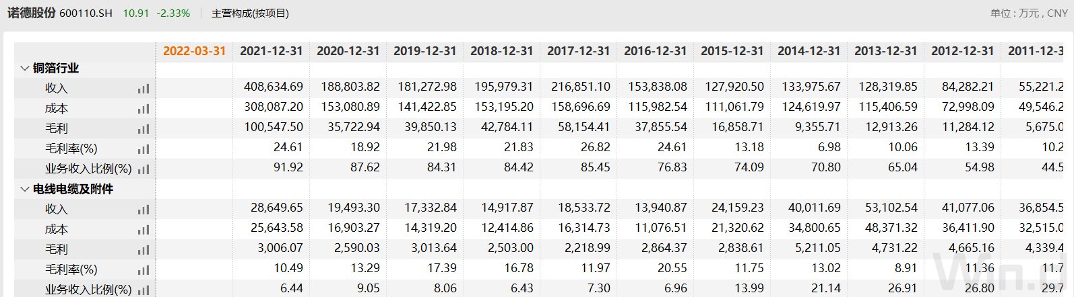Image resolution: width=1074 pixels, height=297 pixels.
Task: Click chart icon beside 电线电缆及附件 业务收入比例(%) row
Action: click(x=143, y=290)
